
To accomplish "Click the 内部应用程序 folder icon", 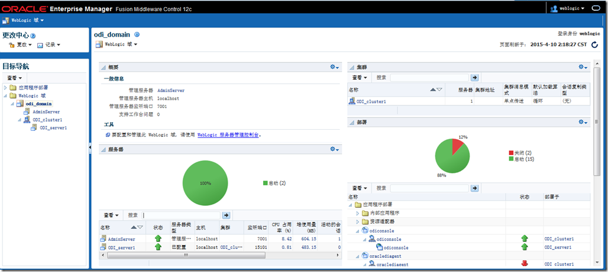I will click(x=365, y=213).
